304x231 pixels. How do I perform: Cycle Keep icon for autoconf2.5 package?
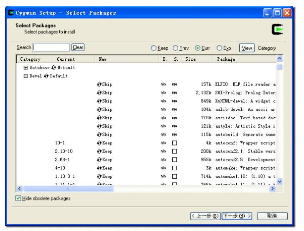coord(99,159)
